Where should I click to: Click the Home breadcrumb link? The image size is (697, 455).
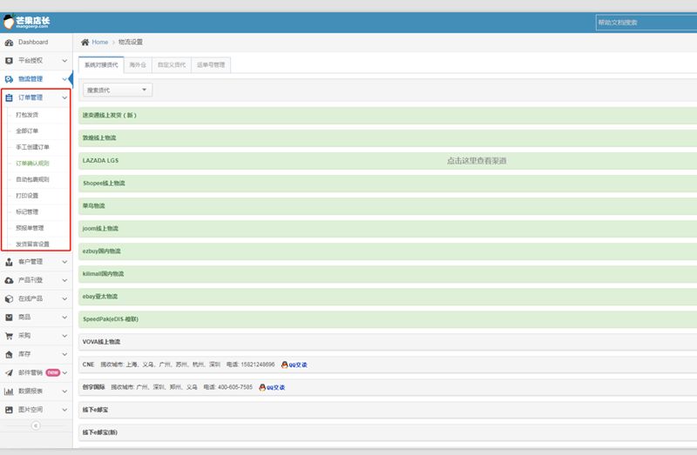pos(100,42)
